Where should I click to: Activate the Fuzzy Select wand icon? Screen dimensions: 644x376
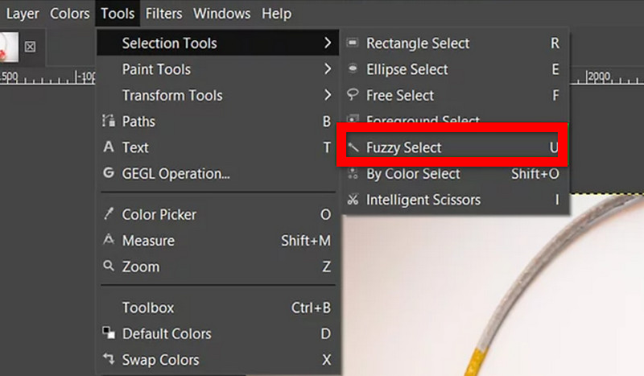353,147
